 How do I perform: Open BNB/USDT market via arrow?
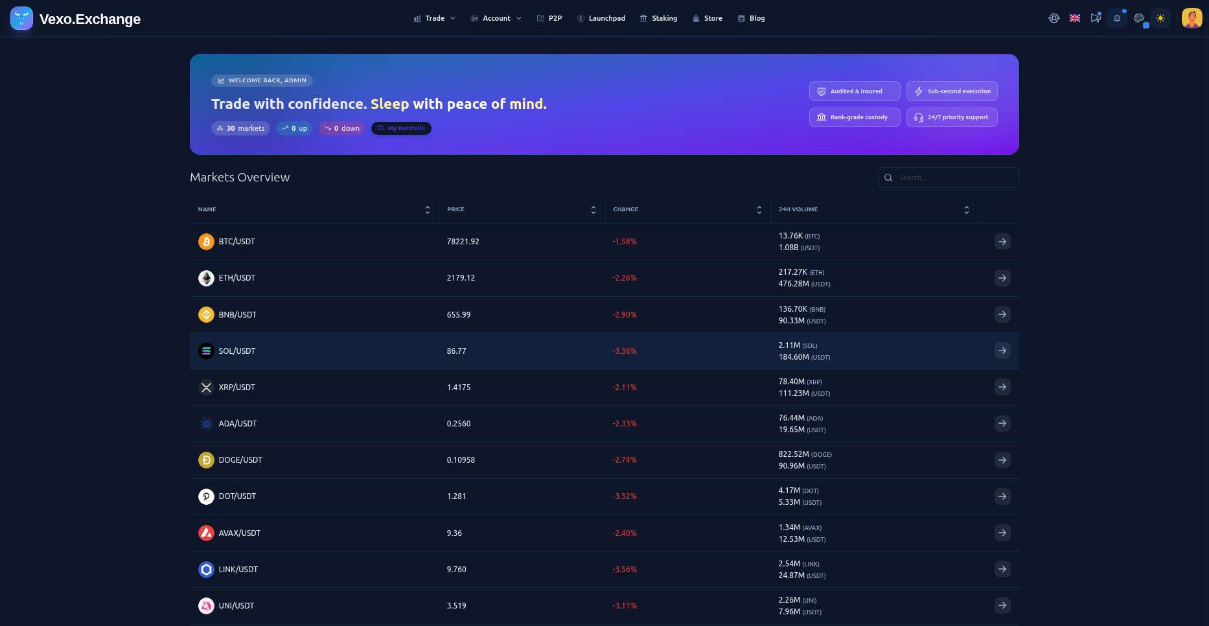point(1002,314)
